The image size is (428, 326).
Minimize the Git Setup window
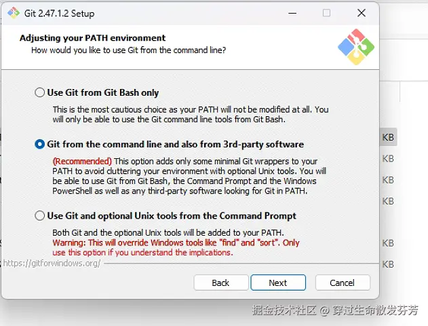(x=292, y=13)
